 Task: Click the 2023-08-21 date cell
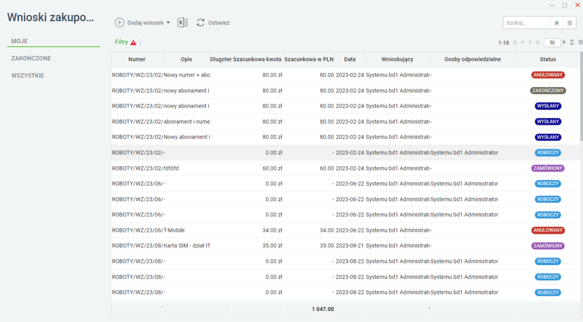click(x=350, y=246)
